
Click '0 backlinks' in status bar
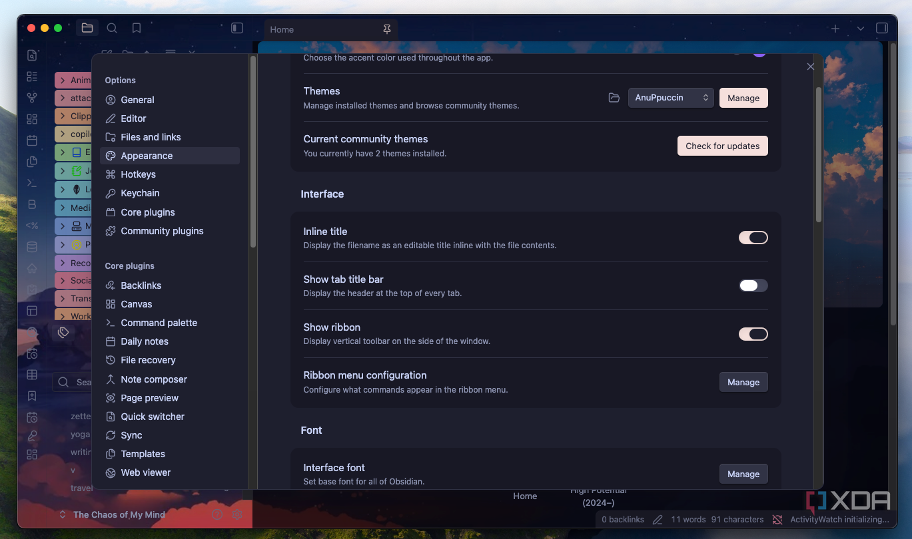coord(623,520)
